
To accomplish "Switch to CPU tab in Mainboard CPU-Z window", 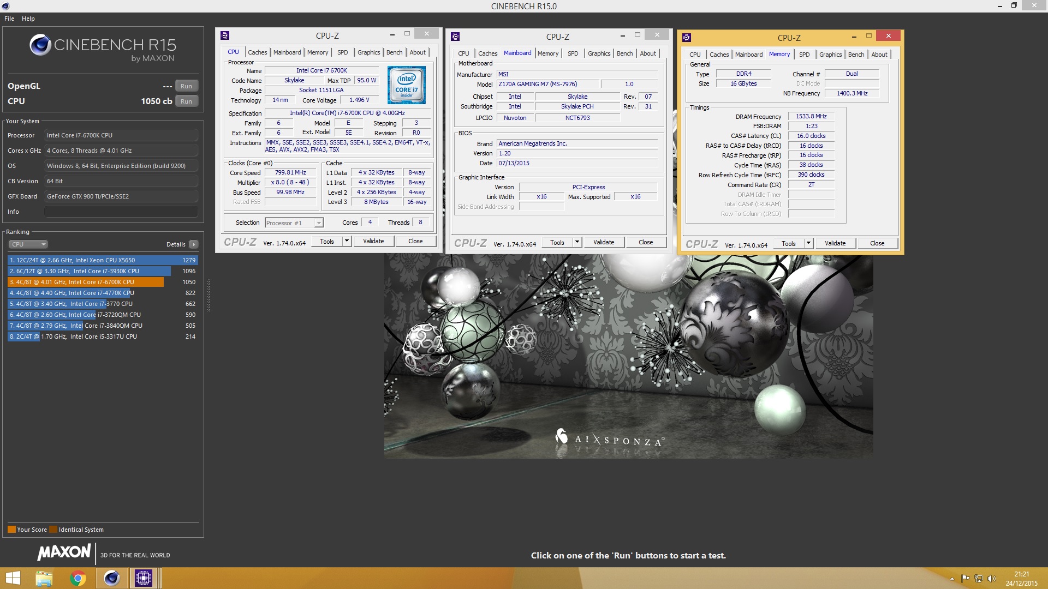I will click(x=463, y=53).
